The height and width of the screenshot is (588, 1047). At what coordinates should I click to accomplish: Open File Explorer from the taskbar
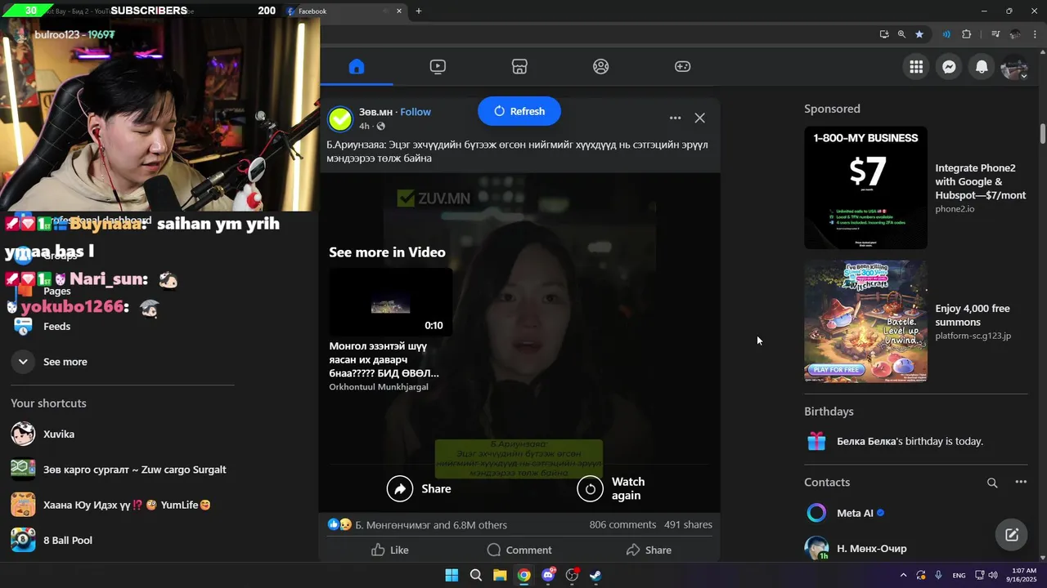pos(500,575)
